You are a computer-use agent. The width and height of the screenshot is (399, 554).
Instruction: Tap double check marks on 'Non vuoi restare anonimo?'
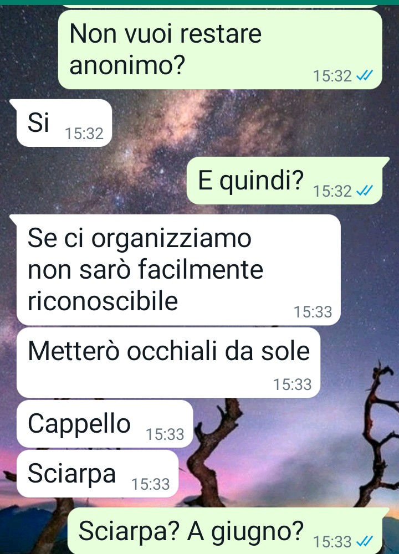pos(365,75)
